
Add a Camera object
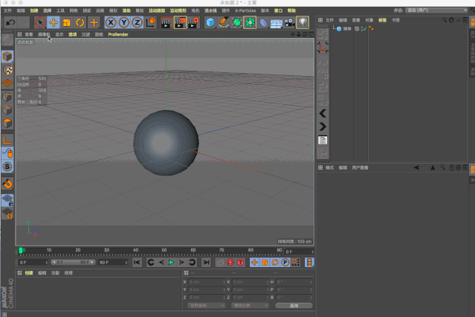290,23
